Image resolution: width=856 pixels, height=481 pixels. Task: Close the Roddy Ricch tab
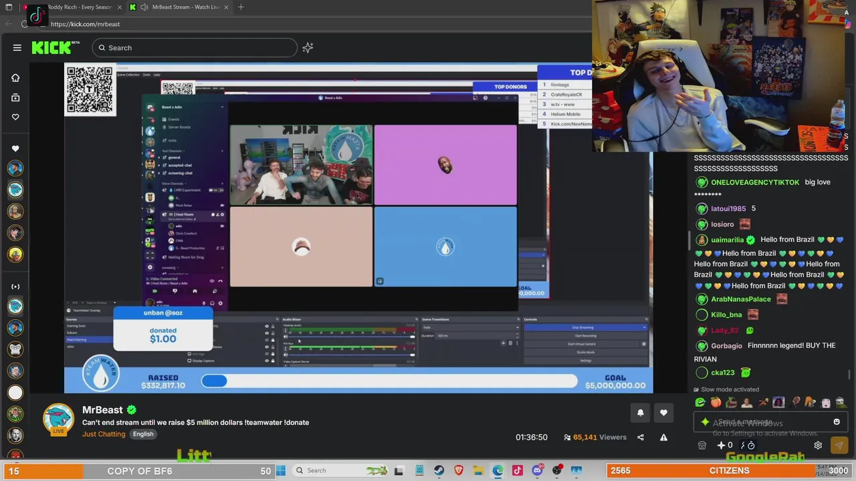click(118, 7)
